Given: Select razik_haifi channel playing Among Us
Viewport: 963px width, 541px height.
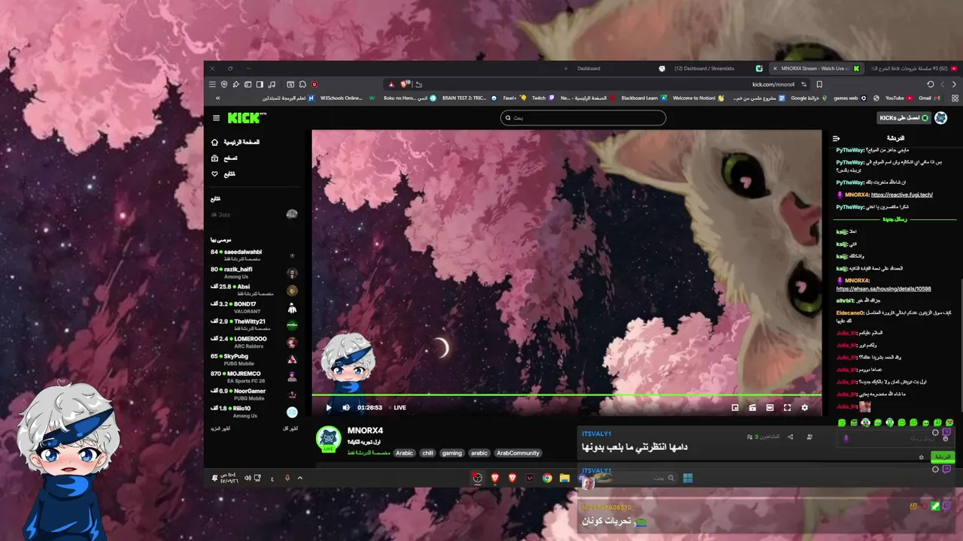Looking at the screenshot, I should click(254, 272).
